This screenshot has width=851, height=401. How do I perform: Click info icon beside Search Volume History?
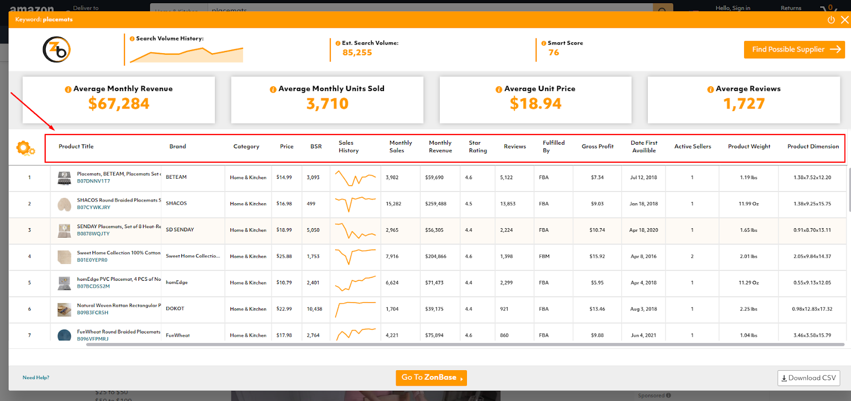[x=132, y=39]
